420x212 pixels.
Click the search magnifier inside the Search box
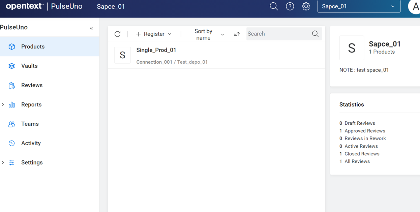(x=315, y=34)
